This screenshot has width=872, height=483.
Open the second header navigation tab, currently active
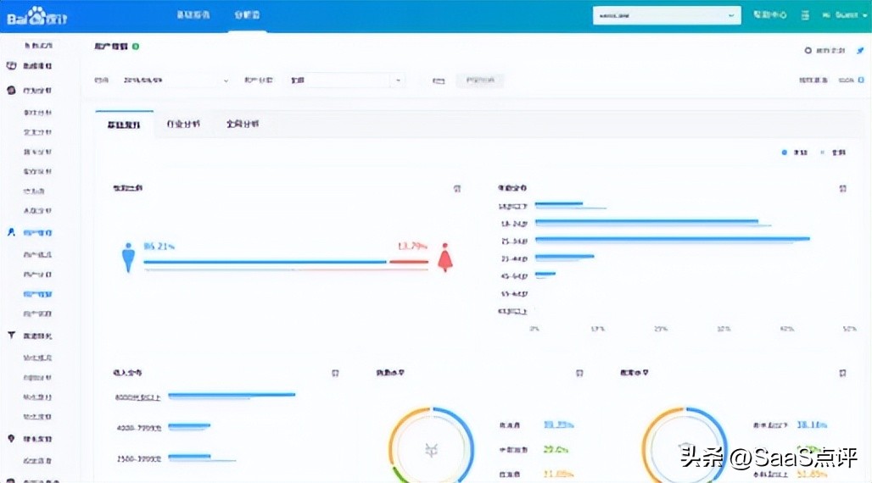tap(247, 15)
